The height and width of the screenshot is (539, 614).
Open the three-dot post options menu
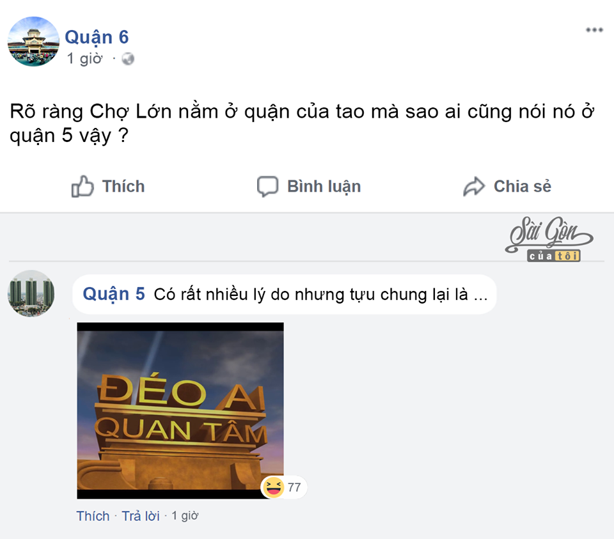coord(594,30)
